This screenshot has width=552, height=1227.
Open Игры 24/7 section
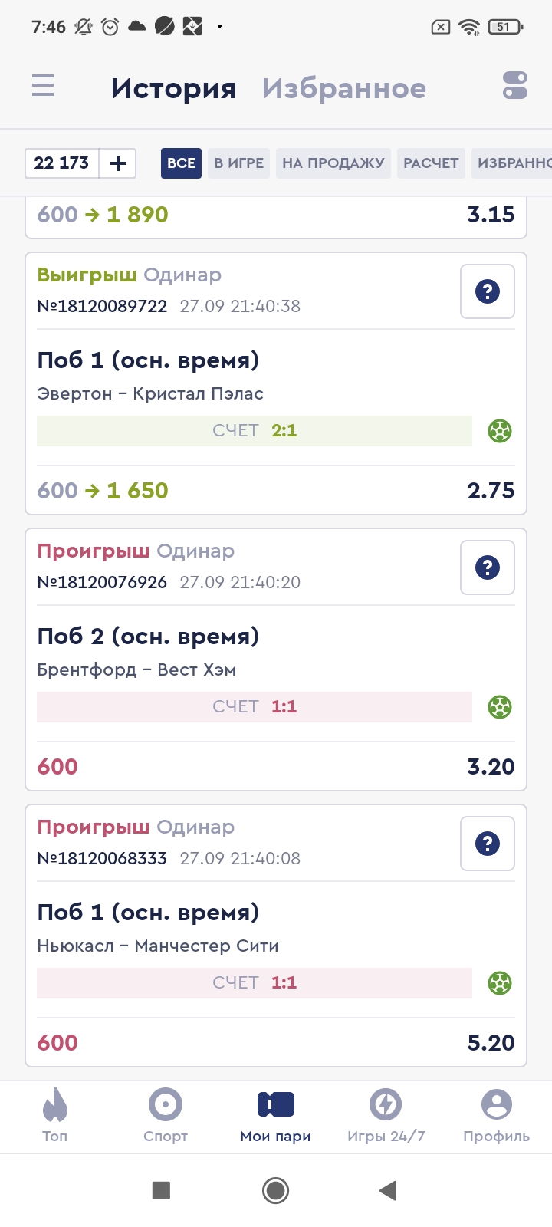386,1116
